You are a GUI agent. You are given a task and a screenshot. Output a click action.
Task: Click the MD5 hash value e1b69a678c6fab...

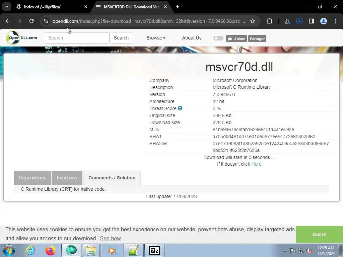click(253, 130)
